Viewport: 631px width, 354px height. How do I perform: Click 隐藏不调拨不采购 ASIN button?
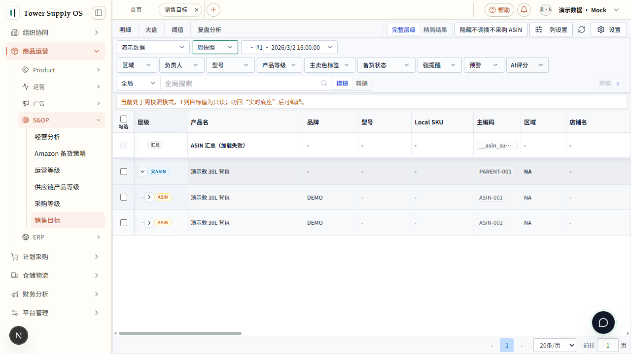click(491, 29)
